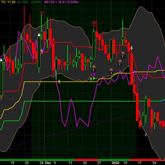Click the '10' date label on the axis
Image resolution: width=165 pixels, height=165 pixels.
coord(125,163)
